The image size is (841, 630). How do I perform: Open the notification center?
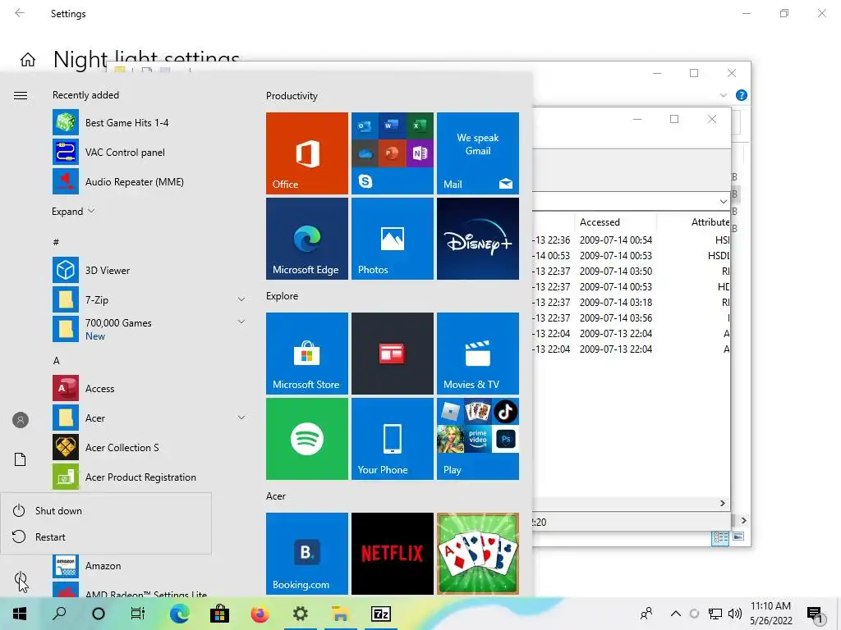[x=815, y=614]
